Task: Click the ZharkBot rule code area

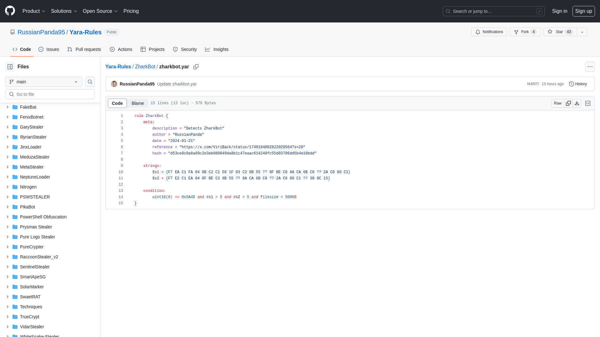Action: (x=350, y=159)
